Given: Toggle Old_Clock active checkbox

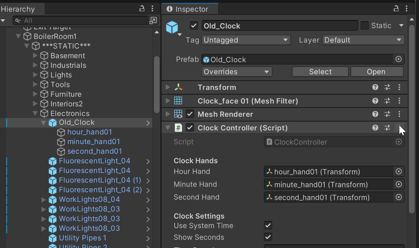Looking at the screenshot, I should pos(194,26).
